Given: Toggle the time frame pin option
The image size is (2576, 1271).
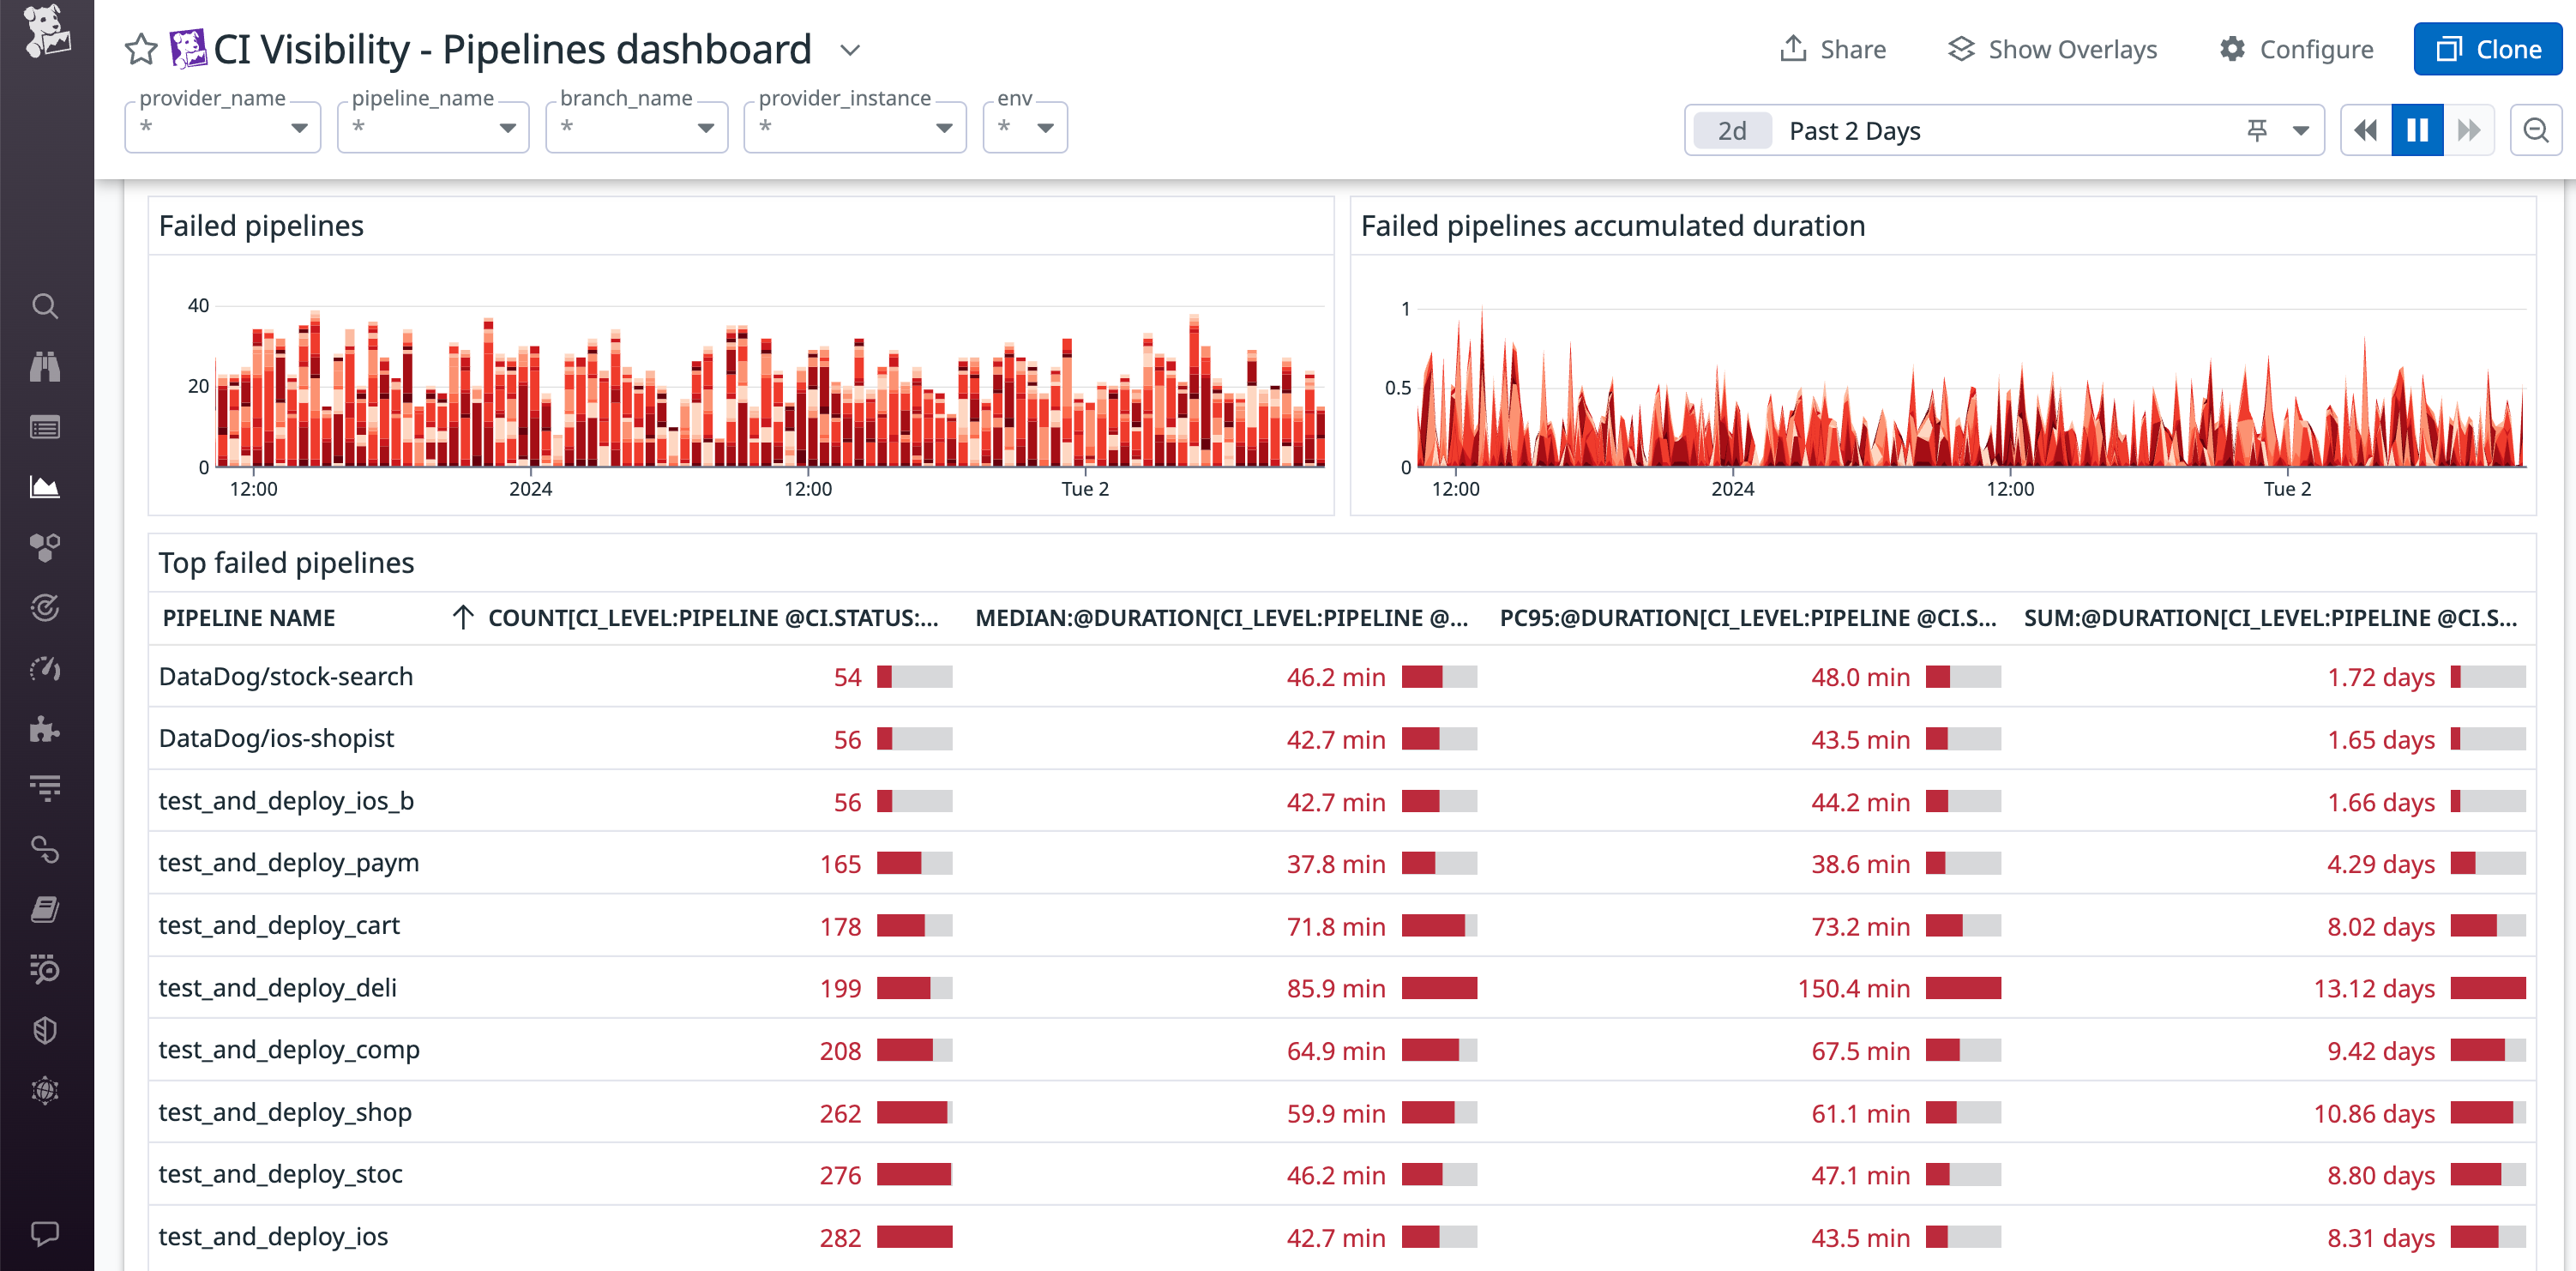Looking at the screenshot, I should [2257, 130].
